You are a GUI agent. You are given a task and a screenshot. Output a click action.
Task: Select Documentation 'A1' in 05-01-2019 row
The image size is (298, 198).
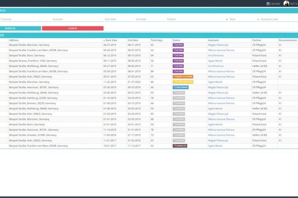click(x=280, y=77)
